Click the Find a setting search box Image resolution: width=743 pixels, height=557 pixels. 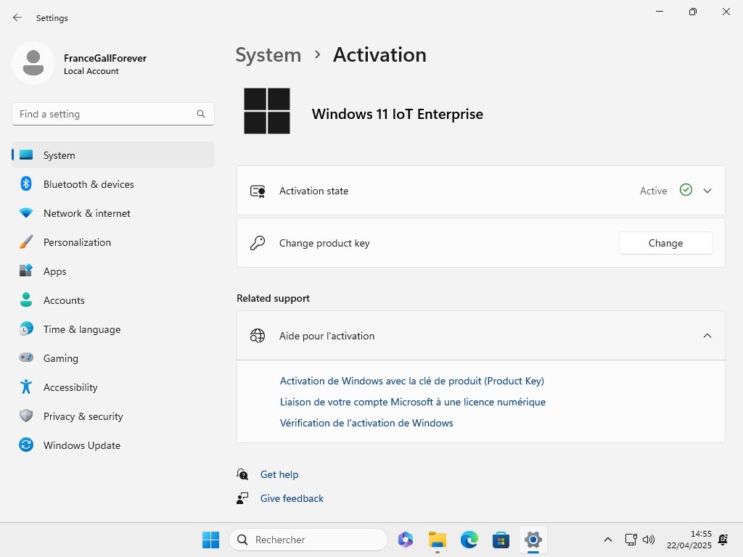(x=105, y=114)
